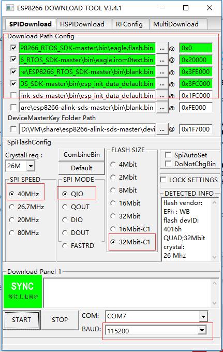Screen dimensions: 223x352
Task: Select 80MHz SPI speed
Action: coord(24,233)
